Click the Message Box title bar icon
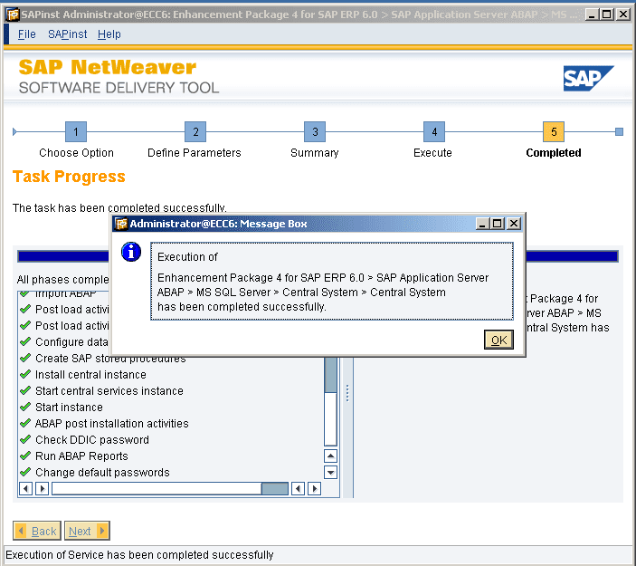 [121, 224]
